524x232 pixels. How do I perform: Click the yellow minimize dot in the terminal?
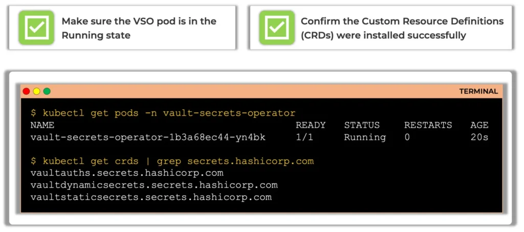pyautogui.click(x=36, y=91)
